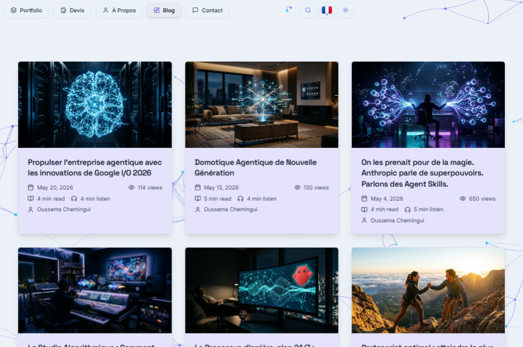Click the calendar icon beside May 13, 2026

tap(198, 187)
